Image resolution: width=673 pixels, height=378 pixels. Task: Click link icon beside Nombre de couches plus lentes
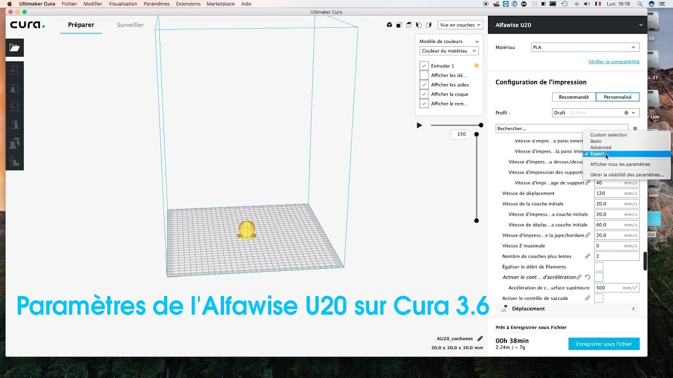(x=587, y=256)
